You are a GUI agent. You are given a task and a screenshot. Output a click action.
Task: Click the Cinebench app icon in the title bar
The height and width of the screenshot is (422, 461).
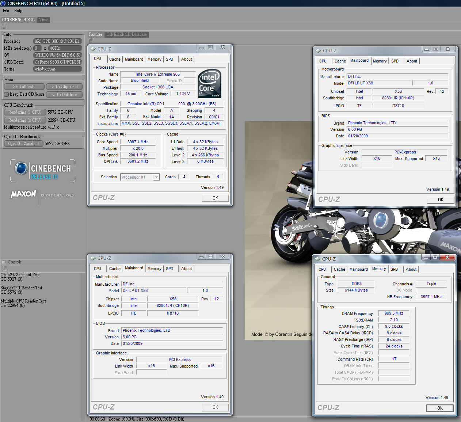(x=3, y=3)
